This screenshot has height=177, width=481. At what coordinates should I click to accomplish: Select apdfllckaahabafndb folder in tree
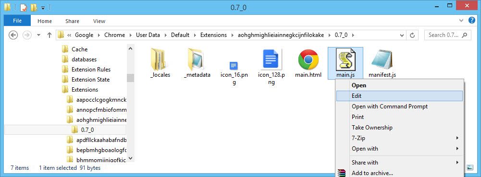click(101, 140)
